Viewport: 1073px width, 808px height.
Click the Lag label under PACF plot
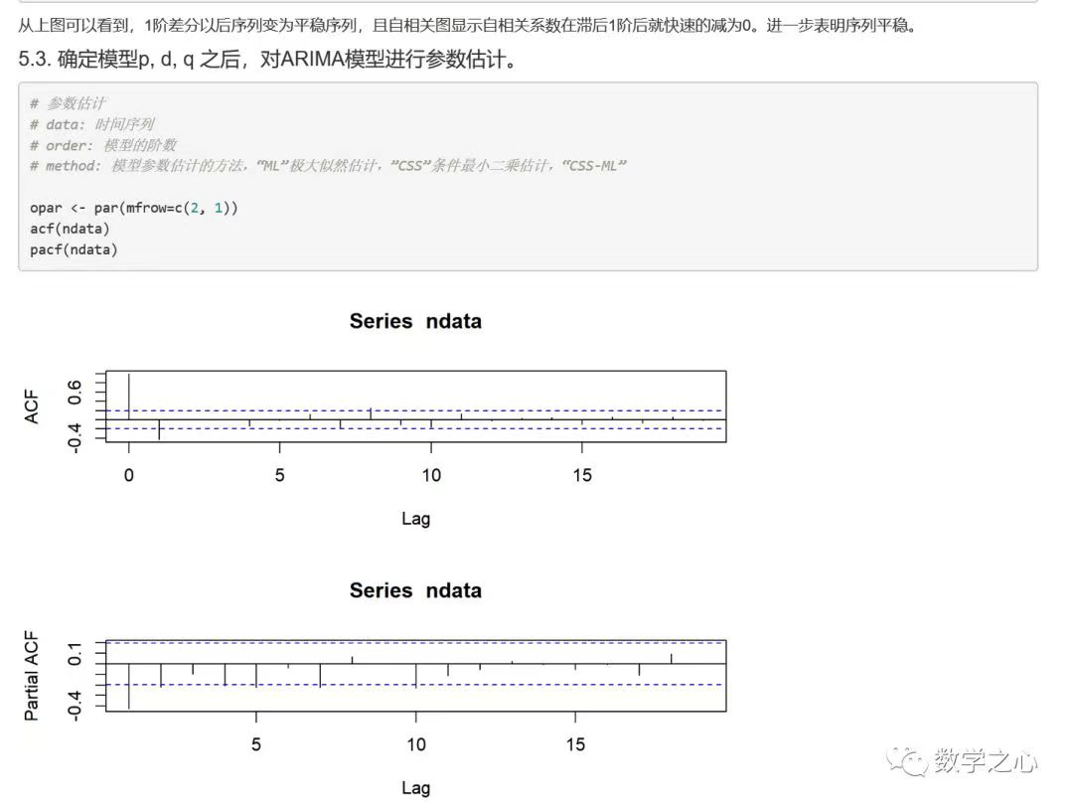click(x=416, y=788)
